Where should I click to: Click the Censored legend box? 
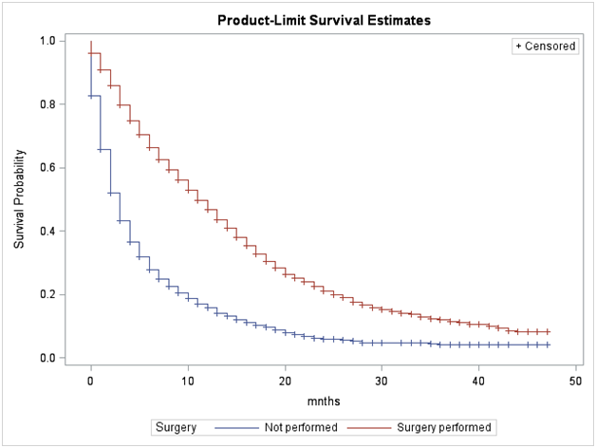[x=545, y=46]
